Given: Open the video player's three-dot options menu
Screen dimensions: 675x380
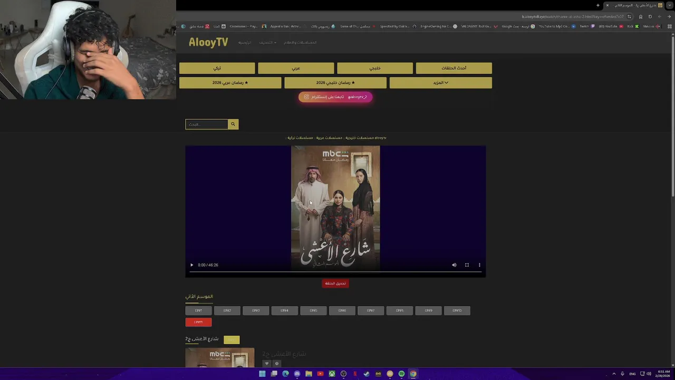Looking at the screenshot, I should 479,265.
